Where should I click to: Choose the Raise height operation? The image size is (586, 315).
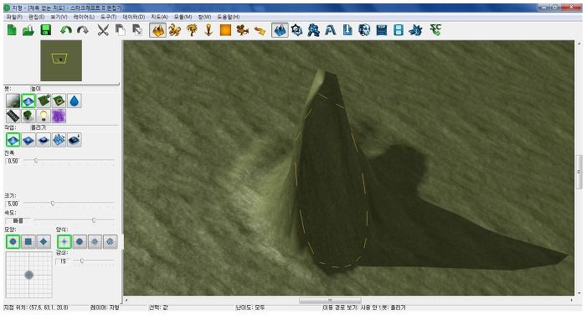coord(13,140)
